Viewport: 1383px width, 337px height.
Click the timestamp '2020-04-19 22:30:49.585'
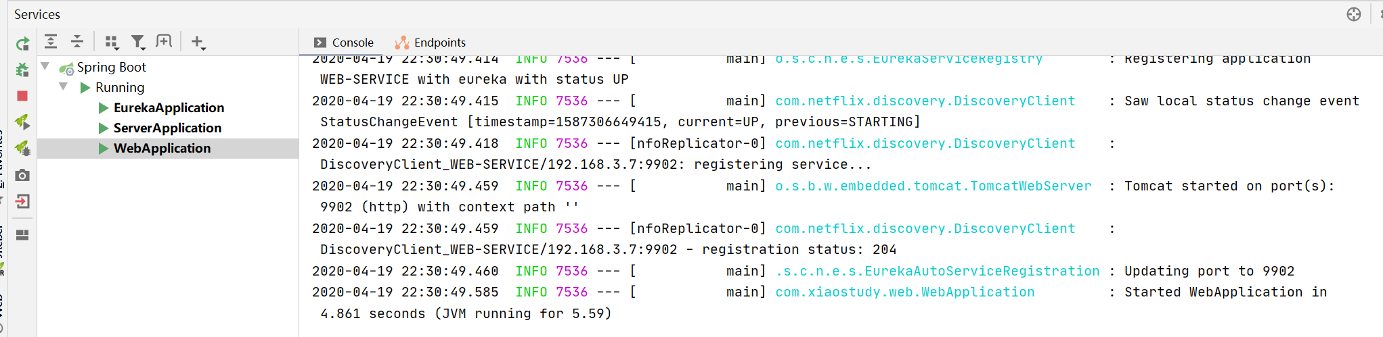click(x=405, y=292)
